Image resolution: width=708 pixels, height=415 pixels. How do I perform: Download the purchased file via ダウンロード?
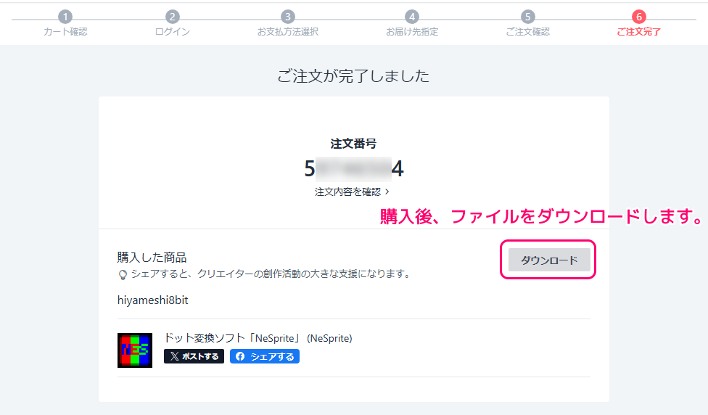(549, 260)
